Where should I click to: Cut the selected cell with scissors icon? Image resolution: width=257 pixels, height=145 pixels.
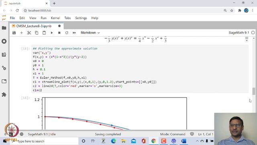pos(29,33)
